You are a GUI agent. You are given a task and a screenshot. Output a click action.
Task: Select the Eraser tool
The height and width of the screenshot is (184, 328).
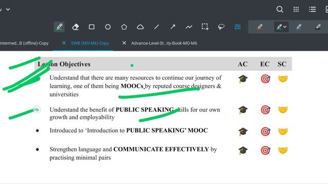pos(75,27)
